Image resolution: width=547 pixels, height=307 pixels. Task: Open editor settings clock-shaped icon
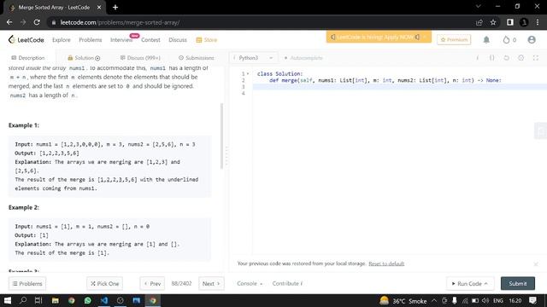tap(521, 58)
